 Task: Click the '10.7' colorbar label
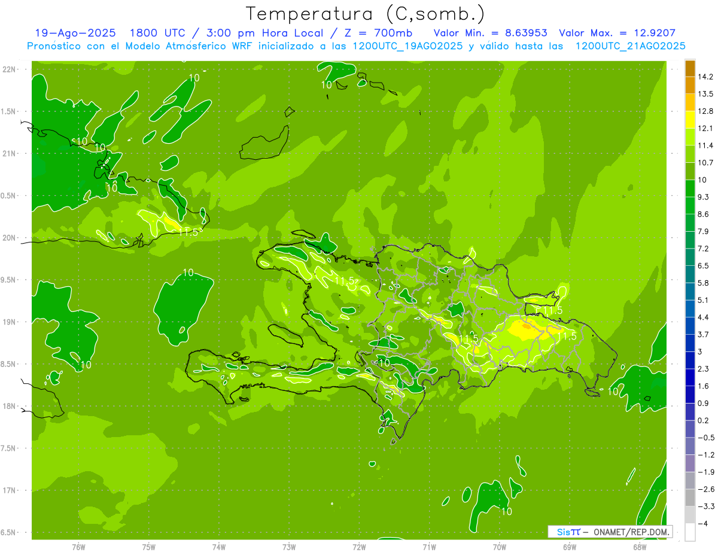705,163
